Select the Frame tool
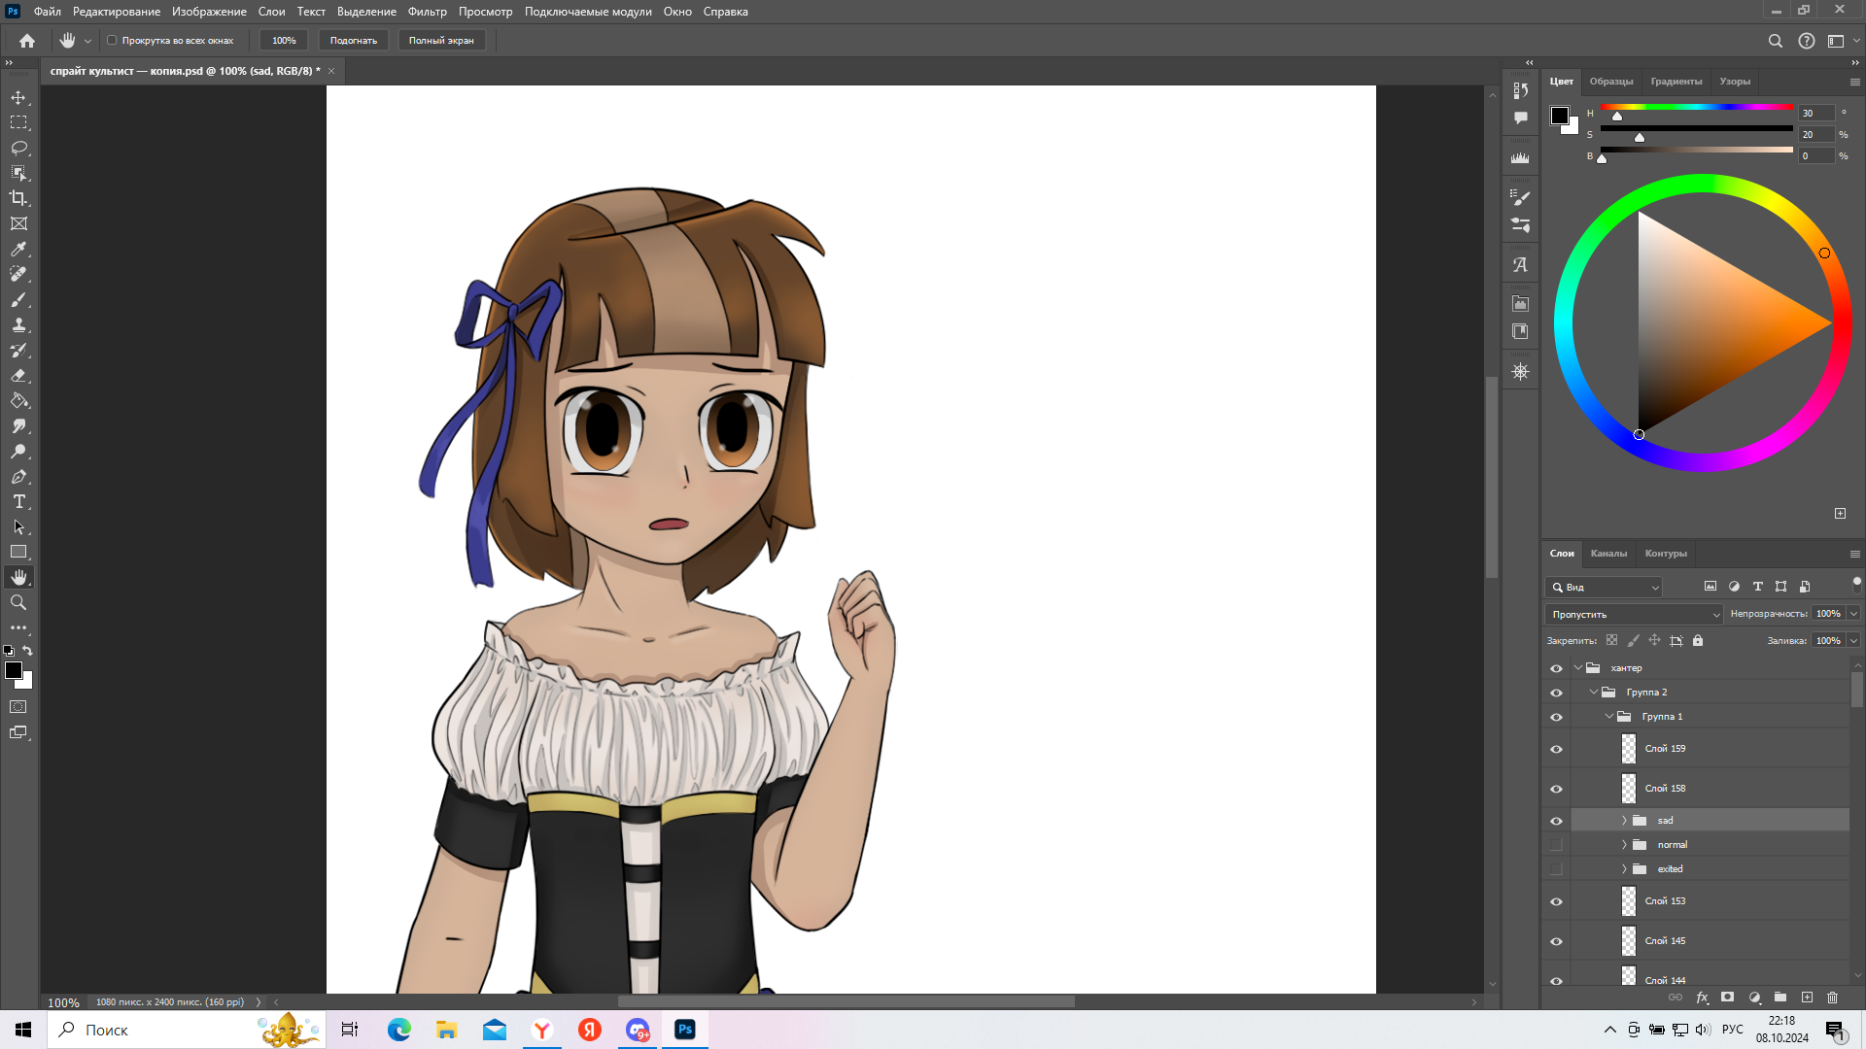Image resolution: width=1866 pixels, height=1049 pixels. (x=18, y=223)
